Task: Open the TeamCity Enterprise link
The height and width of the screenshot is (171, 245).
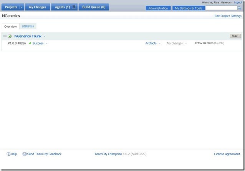Action: 108,154
